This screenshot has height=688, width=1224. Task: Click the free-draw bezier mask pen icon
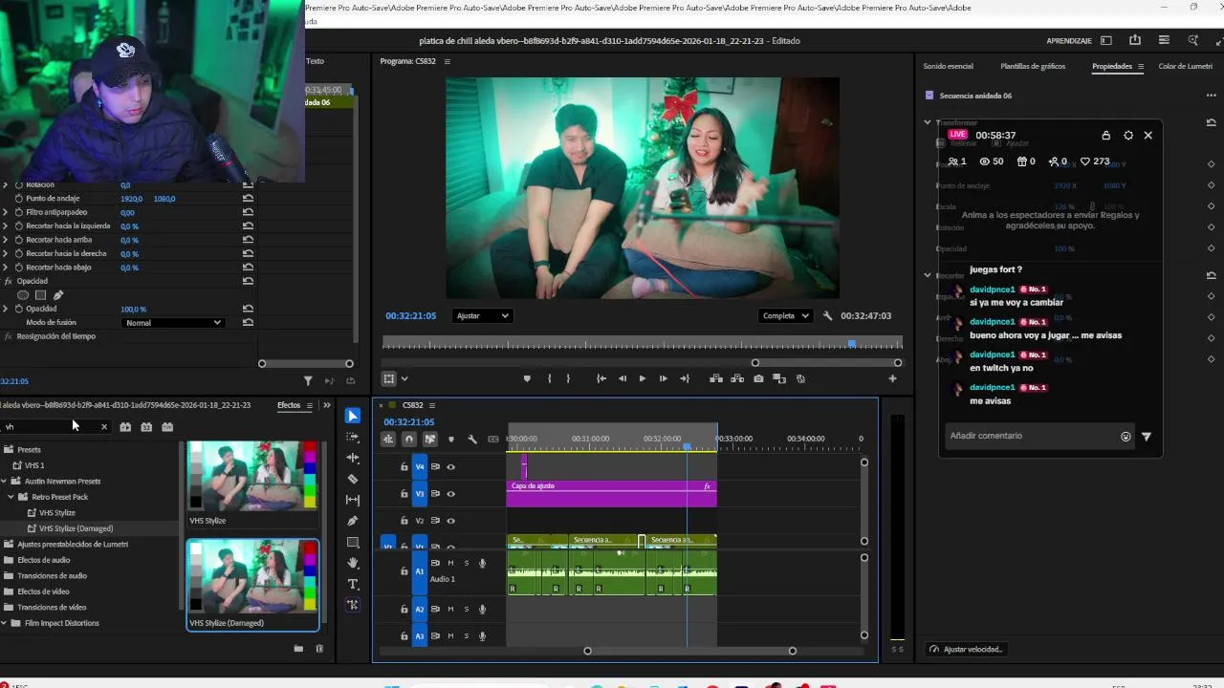[x=58, y=295]
